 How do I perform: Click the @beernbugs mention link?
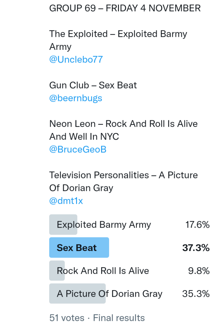(x=75, y=98)
